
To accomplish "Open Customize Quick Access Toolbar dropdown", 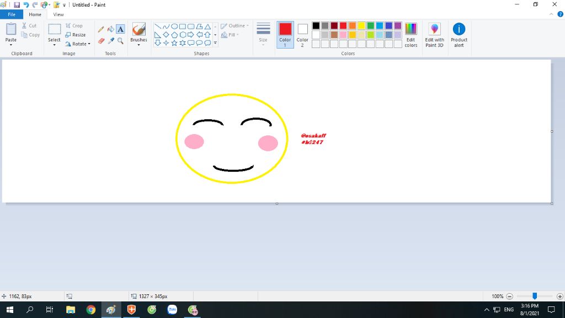I will [64, 5].
